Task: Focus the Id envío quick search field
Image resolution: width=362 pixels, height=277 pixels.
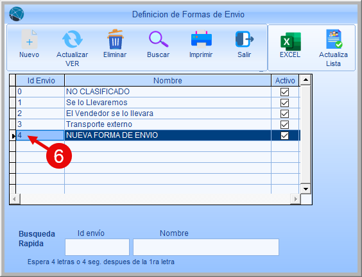Action: click(x=97, y=247)
